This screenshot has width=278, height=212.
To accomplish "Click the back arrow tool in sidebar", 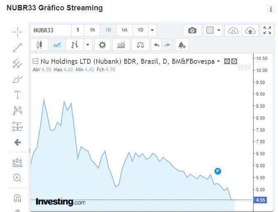I will click(x=17, y=142).
